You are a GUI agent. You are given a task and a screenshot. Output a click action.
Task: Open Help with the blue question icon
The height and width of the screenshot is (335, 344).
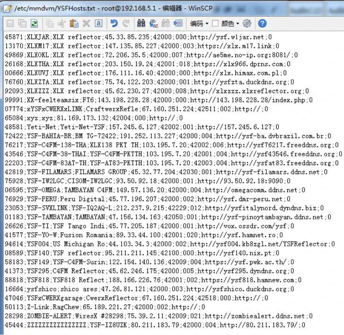pyautogui.click(x=262, y=23)
